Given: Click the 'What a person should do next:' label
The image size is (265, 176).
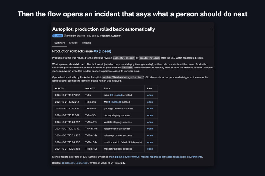Looking at the screenshot, I should 69,64.
